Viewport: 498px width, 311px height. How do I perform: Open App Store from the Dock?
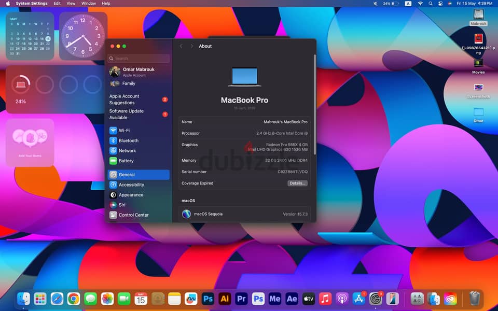359,299
